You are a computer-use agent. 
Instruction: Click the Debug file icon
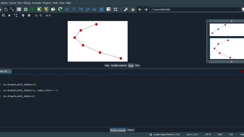[x=67, y=10]
